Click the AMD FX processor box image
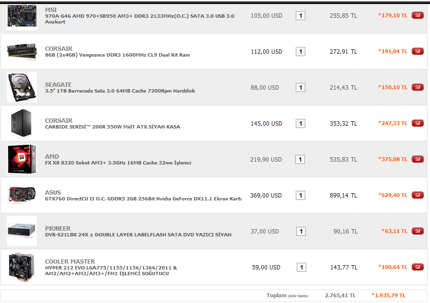Screen dimensions: 430x303 (22, 159)
